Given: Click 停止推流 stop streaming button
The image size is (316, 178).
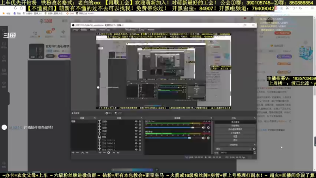Looking at the screenshot, I should click(x=235, y=122).
